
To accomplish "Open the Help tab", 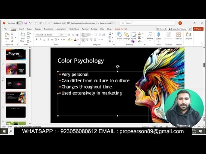I will [109, 29].
